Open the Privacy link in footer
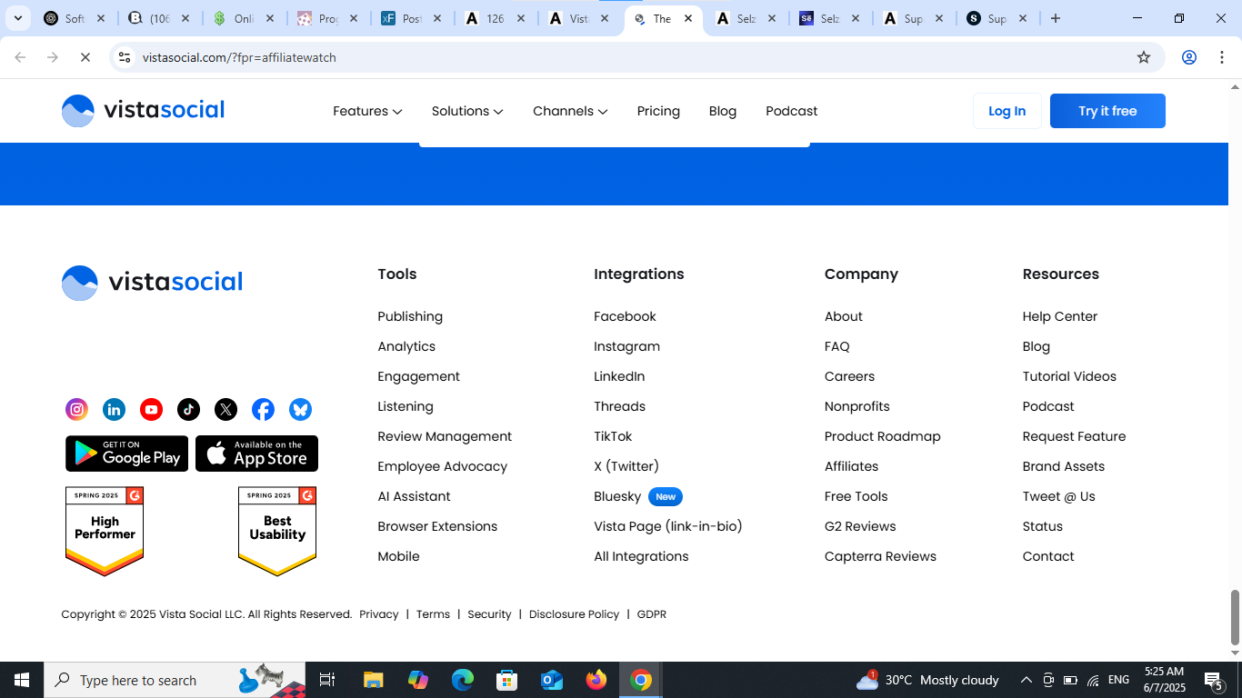This screenshot has width=1242, height=698. pos(379,614)
